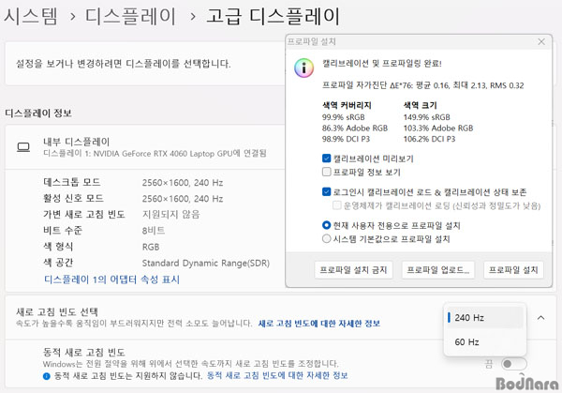
Task: Click the 103.3% Adobe RGB gamut size
Action: tap(438, 128)
